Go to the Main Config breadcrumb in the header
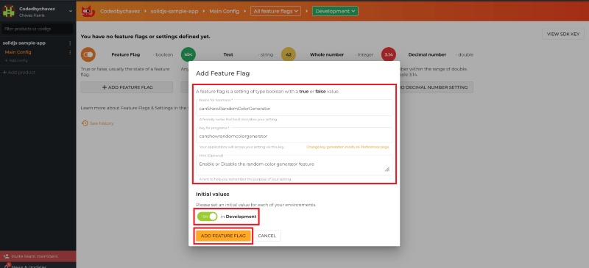Screen dimensions: 589x268 (225, 11)
